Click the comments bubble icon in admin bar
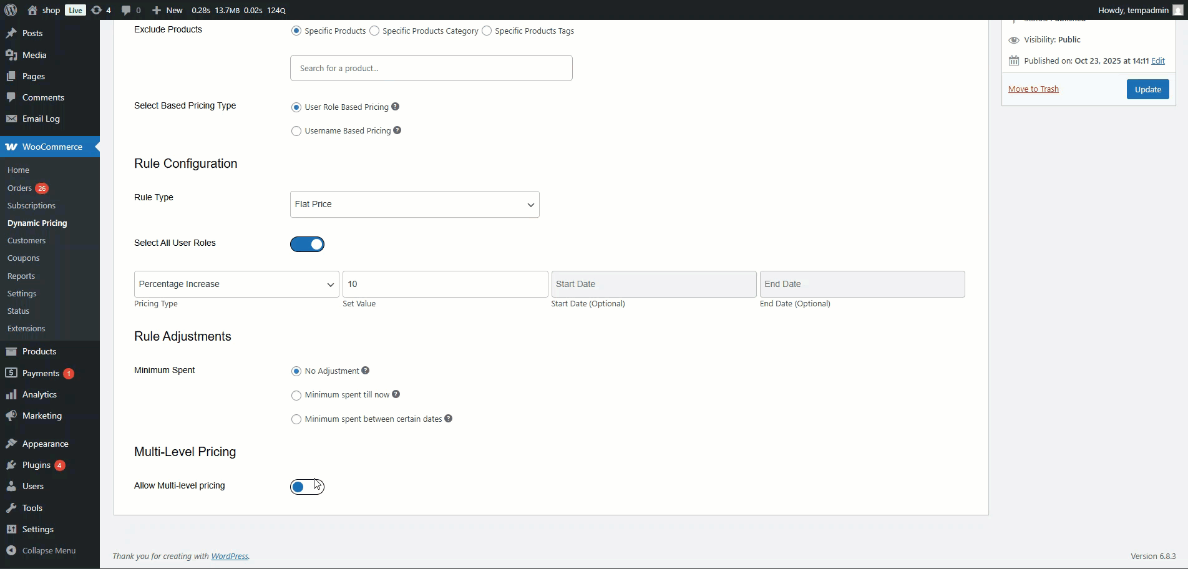The width and height of the screenshot is (1188, 569). click(127, 10)
